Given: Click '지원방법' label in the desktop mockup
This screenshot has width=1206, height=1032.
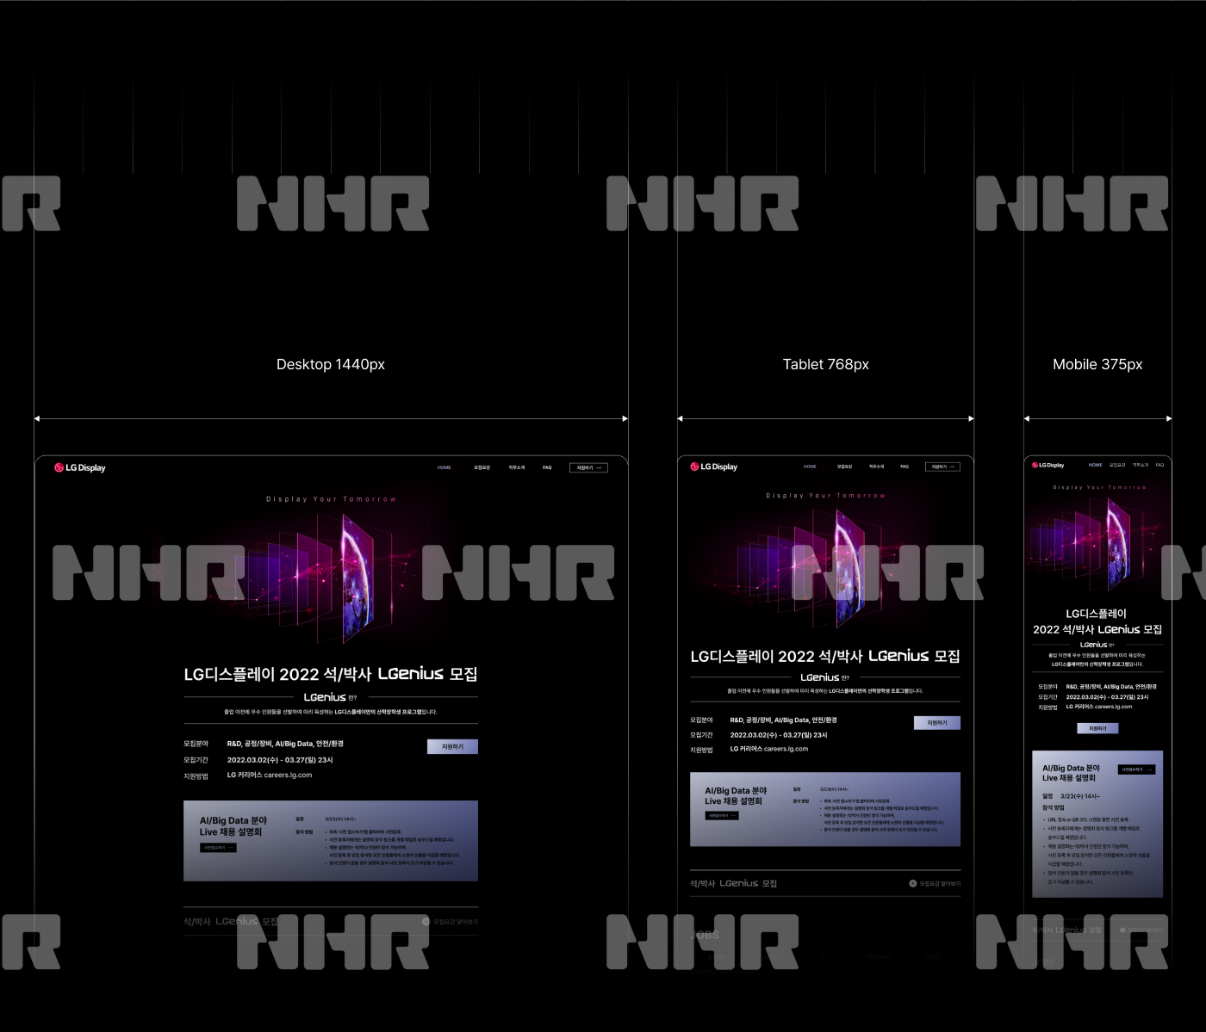Looking at the screenshot, I should coord(196,776).
